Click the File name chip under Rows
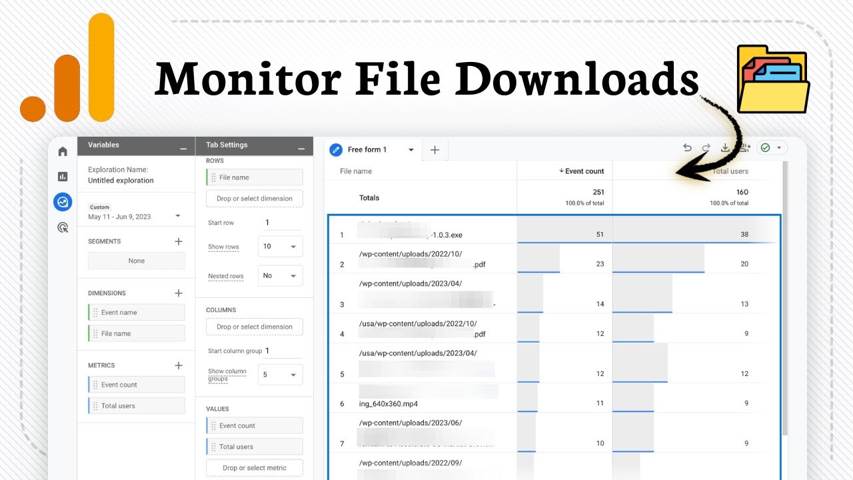The height and width of the screenshot is (480, 853). [255, 177]
